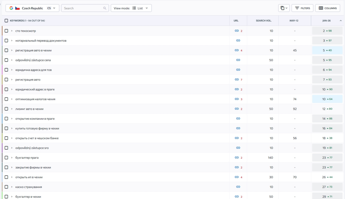Click highlighted JAN-26 cell for оптимизация налогов чехия
Viewport: 345px width, 199px height.
(327, 99)
